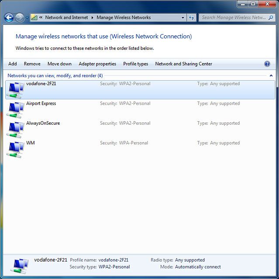
Task: Click WPA-Personal security text for WM
Action: coord(134,143)
